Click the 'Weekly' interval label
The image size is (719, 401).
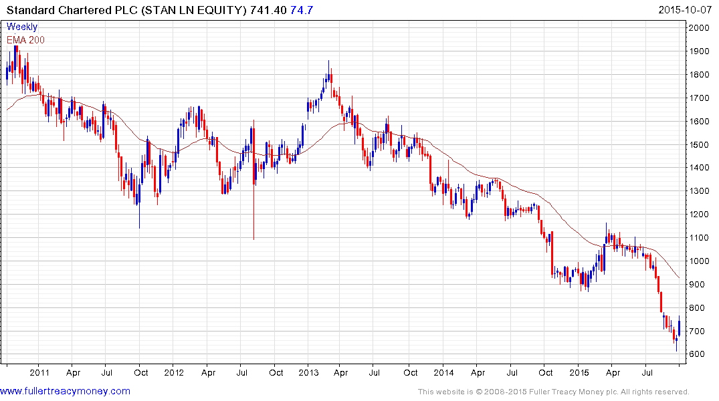pyautogui.click(x=22, y=27)
